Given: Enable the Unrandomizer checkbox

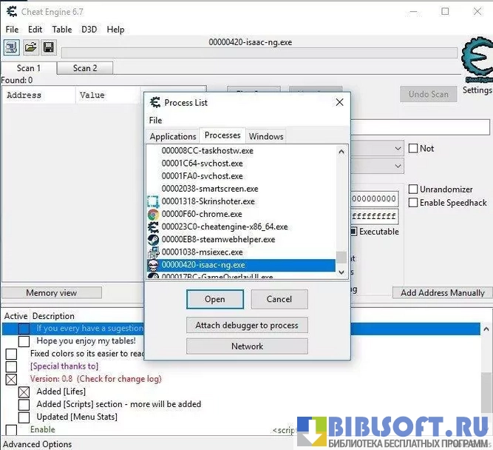Looking at the screenshot, I should point(413,189).
